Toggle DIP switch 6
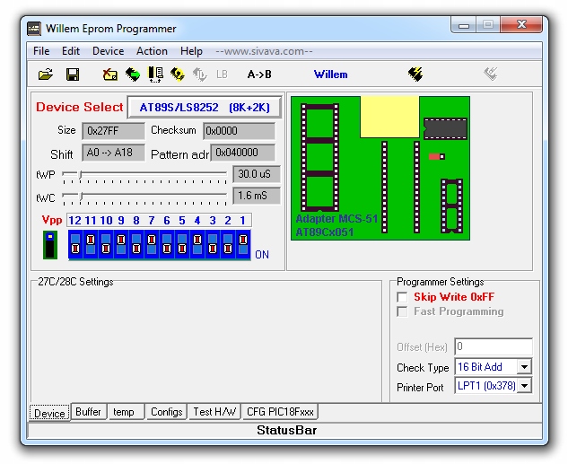The height and width of the screenshot is (464, 568). pyautogui.click(x=167, y=244)
